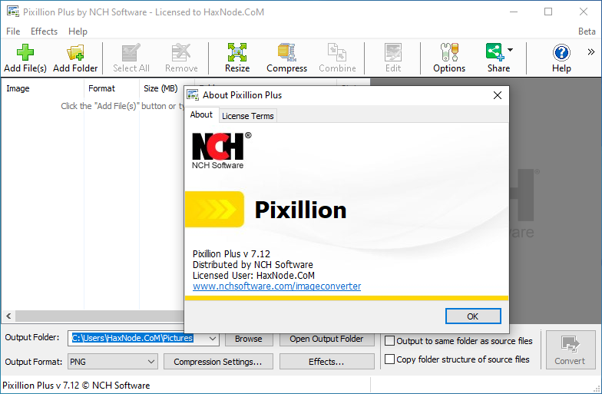This screenshot has height=394, width=602.
Task: Switch to the License Terms tab
Action: (247, 116)
